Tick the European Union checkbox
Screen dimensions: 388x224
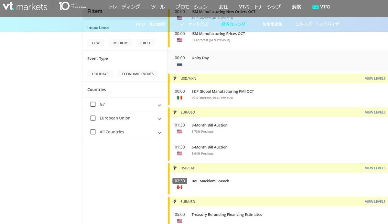pyautogui.click(x=93, y=118)
